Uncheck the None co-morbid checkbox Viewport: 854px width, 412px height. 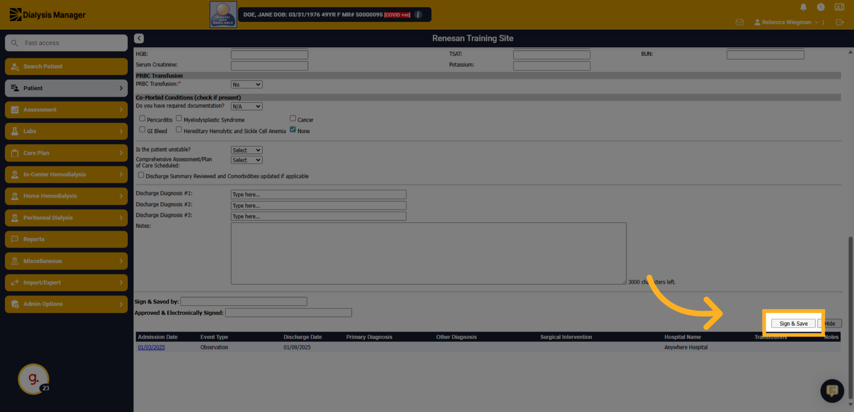(x=293, y=129)
